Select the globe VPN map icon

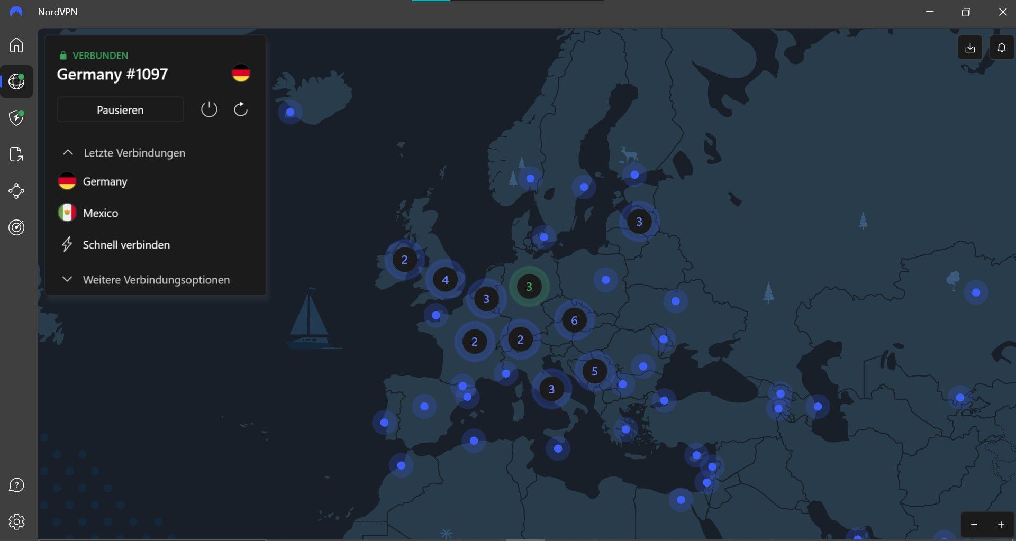point(16,81)
